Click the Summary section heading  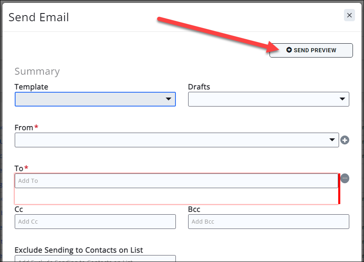[x=37, y=71]
